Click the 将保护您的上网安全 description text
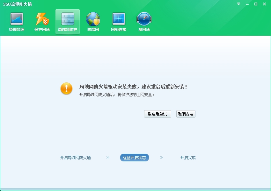 [x=117, y=95]
